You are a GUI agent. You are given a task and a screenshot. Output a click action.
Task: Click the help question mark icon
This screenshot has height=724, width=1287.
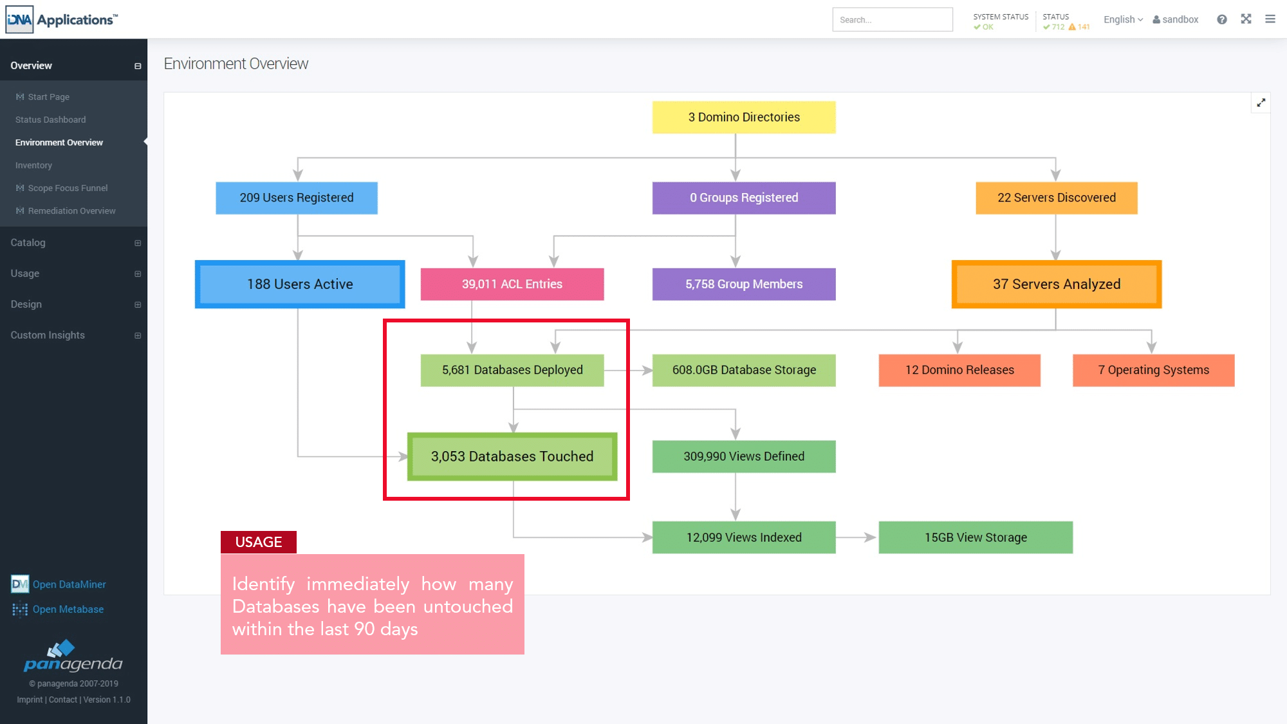click(x=1221, y=19)
